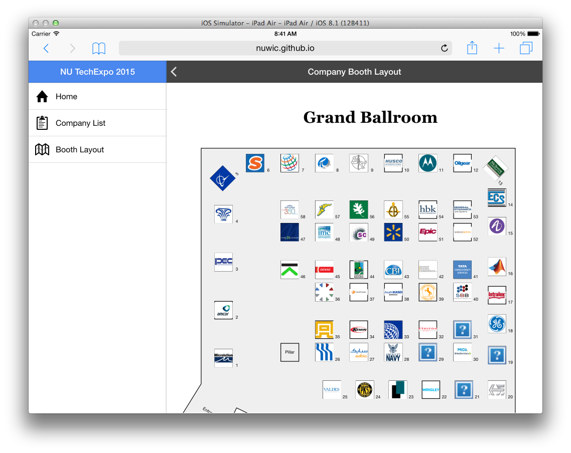The width and height of the screenshot is (571, 453).
Task: Select the General Dynamics logo, booth 53
Action: 463,209
